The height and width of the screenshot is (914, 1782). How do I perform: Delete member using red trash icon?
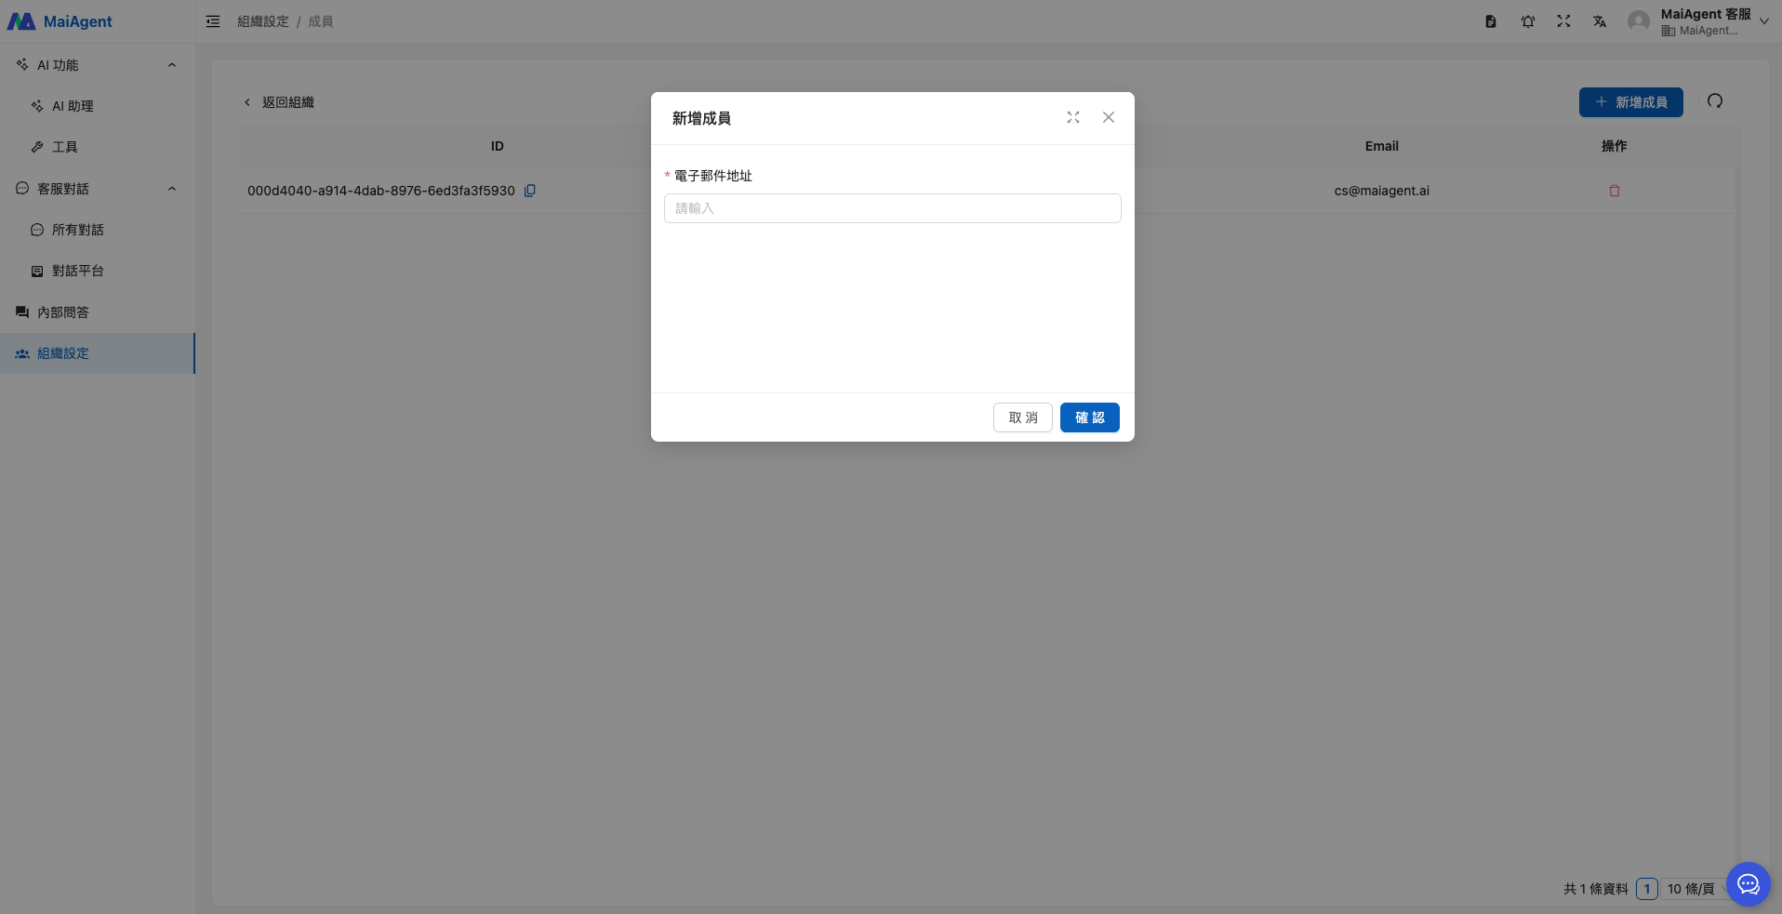[x=1614, y=191]
